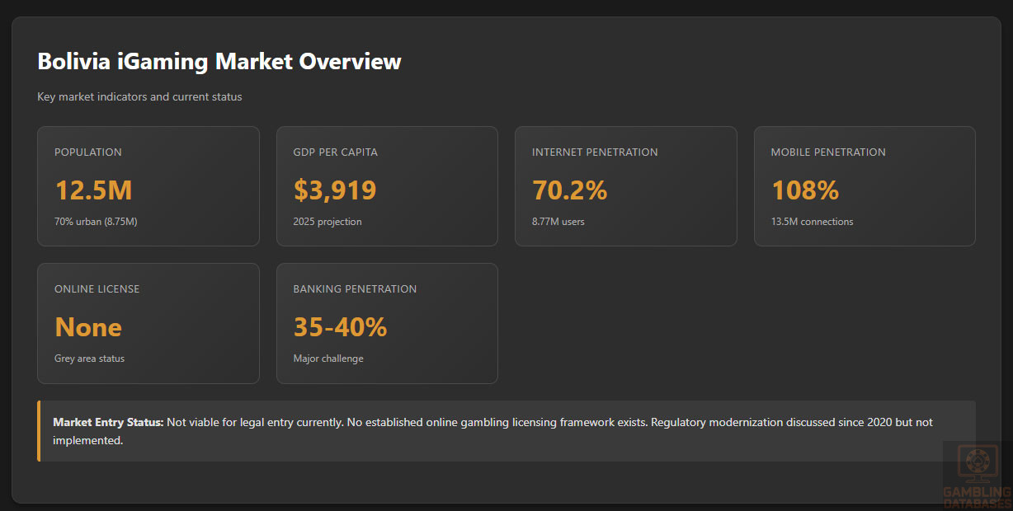Click the bold Market Entry Status text
Screen dimensions: 1013x511
(108, 422)
